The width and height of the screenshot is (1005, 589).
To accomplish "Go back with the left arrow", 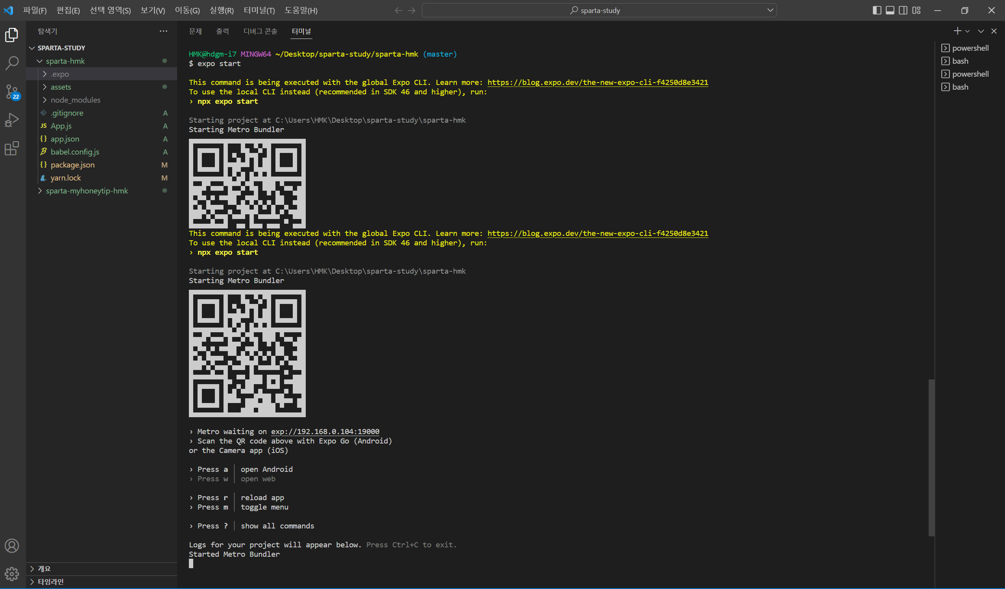I will (398, 10).
